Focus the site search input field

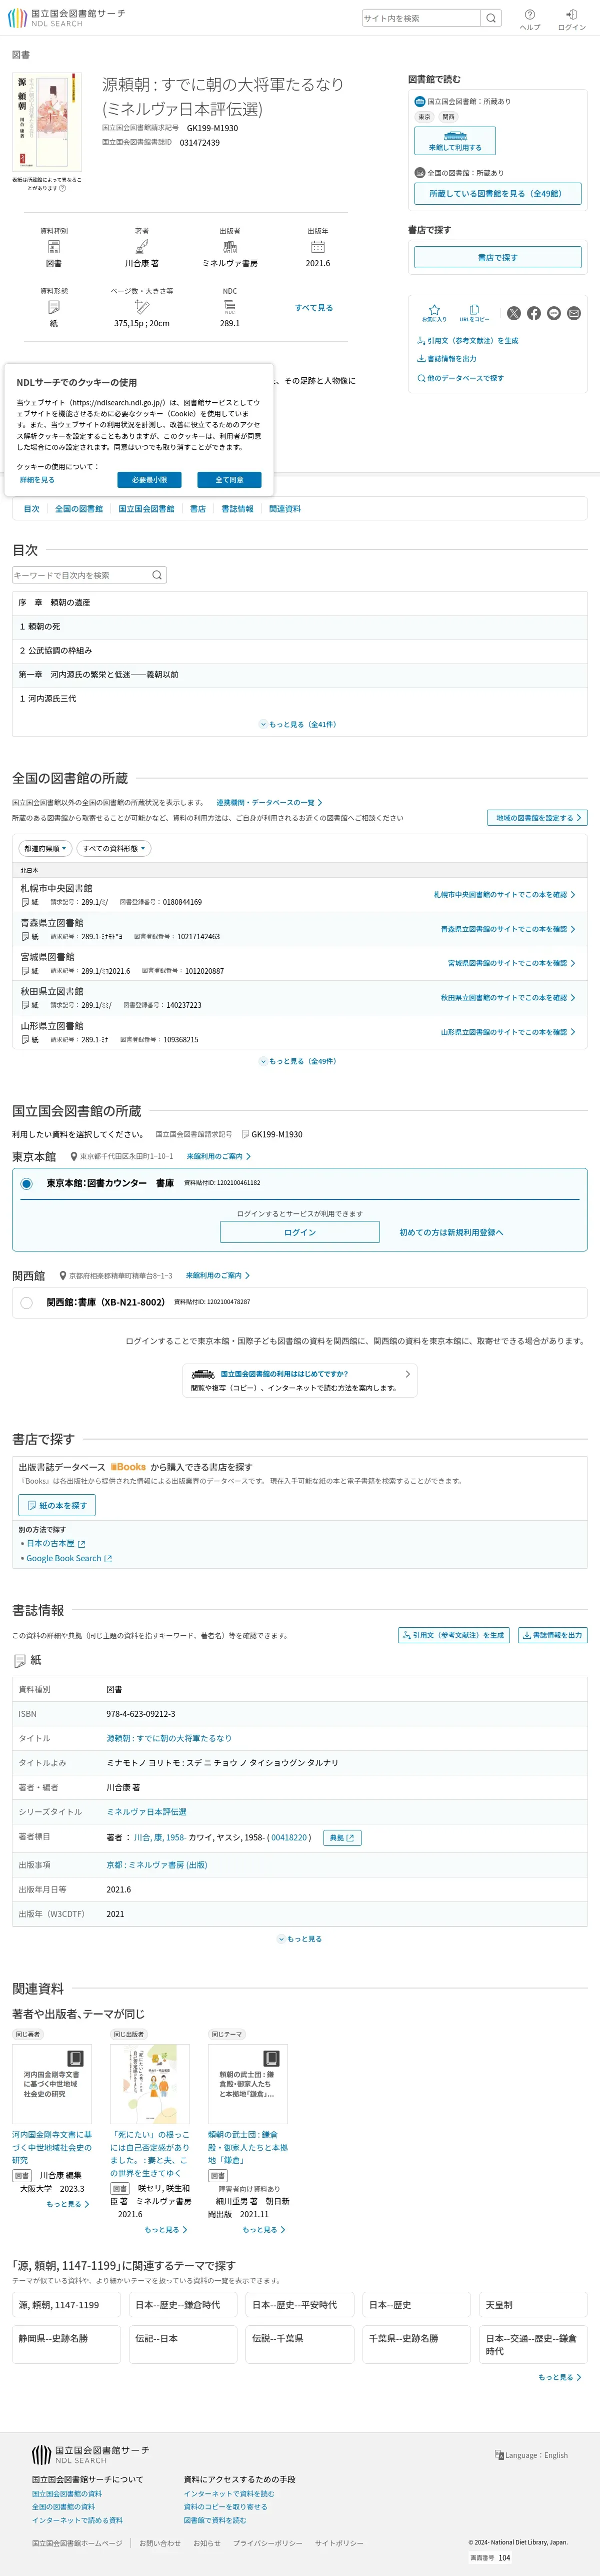[x=421, y=18]
